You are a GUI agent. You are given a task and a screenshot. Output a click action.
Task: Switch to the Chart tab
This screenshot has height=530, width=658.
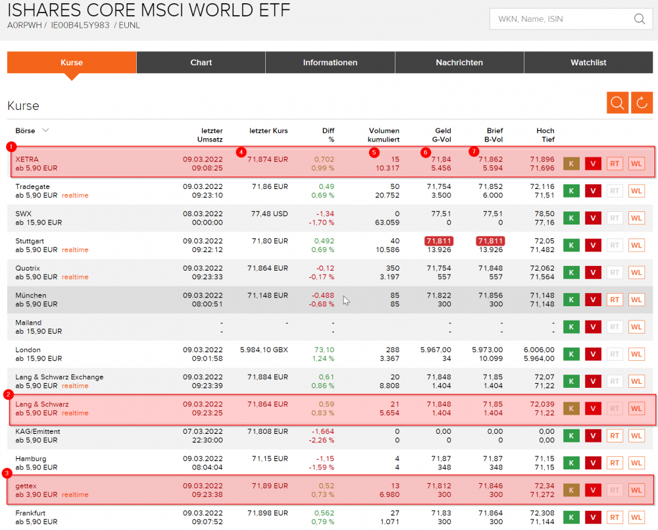(x=201, y=63)
